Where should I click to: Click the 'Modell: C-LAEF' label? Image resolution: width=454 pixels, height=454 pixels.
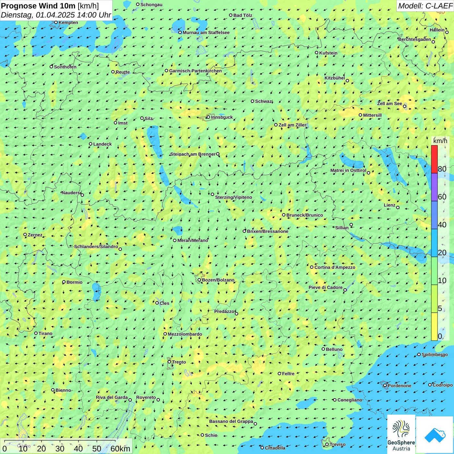425,6
